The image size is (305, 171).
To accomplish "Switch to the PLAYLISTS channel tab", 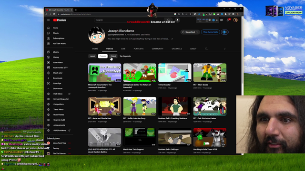I will [139, 49].
